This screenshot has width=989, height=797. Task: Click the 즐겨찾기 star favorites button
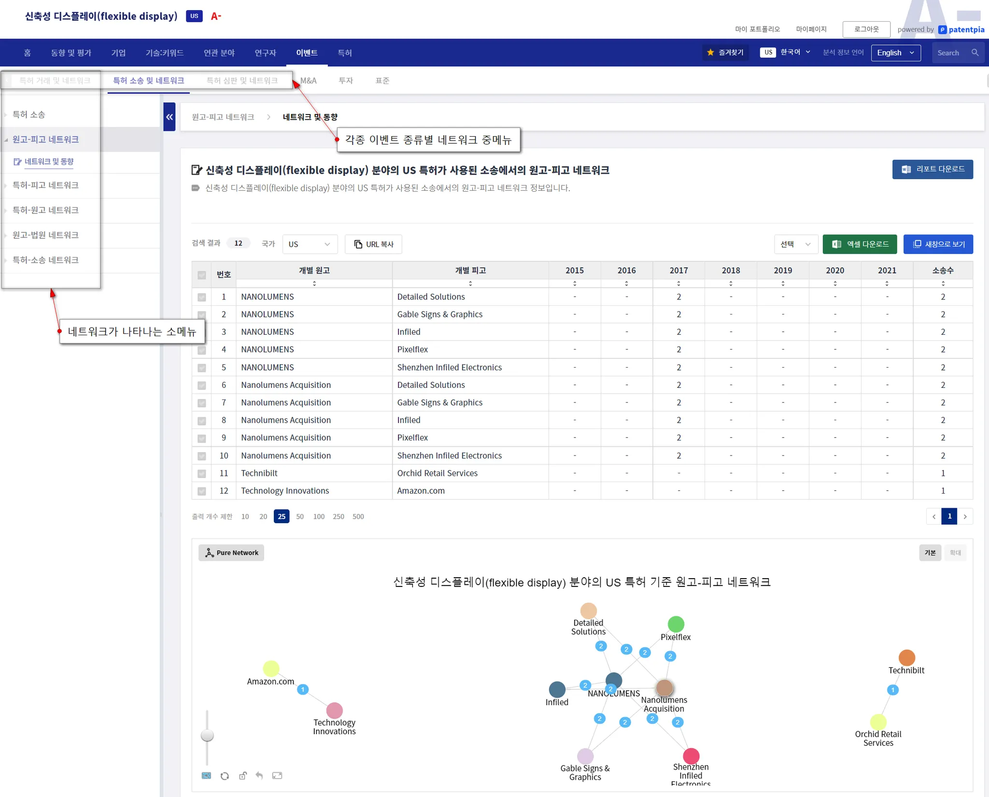725,53
